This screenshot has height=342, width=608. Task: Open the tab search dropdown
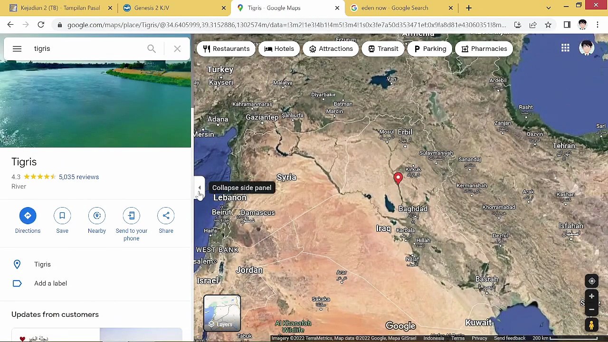click(x=549, y=8)
